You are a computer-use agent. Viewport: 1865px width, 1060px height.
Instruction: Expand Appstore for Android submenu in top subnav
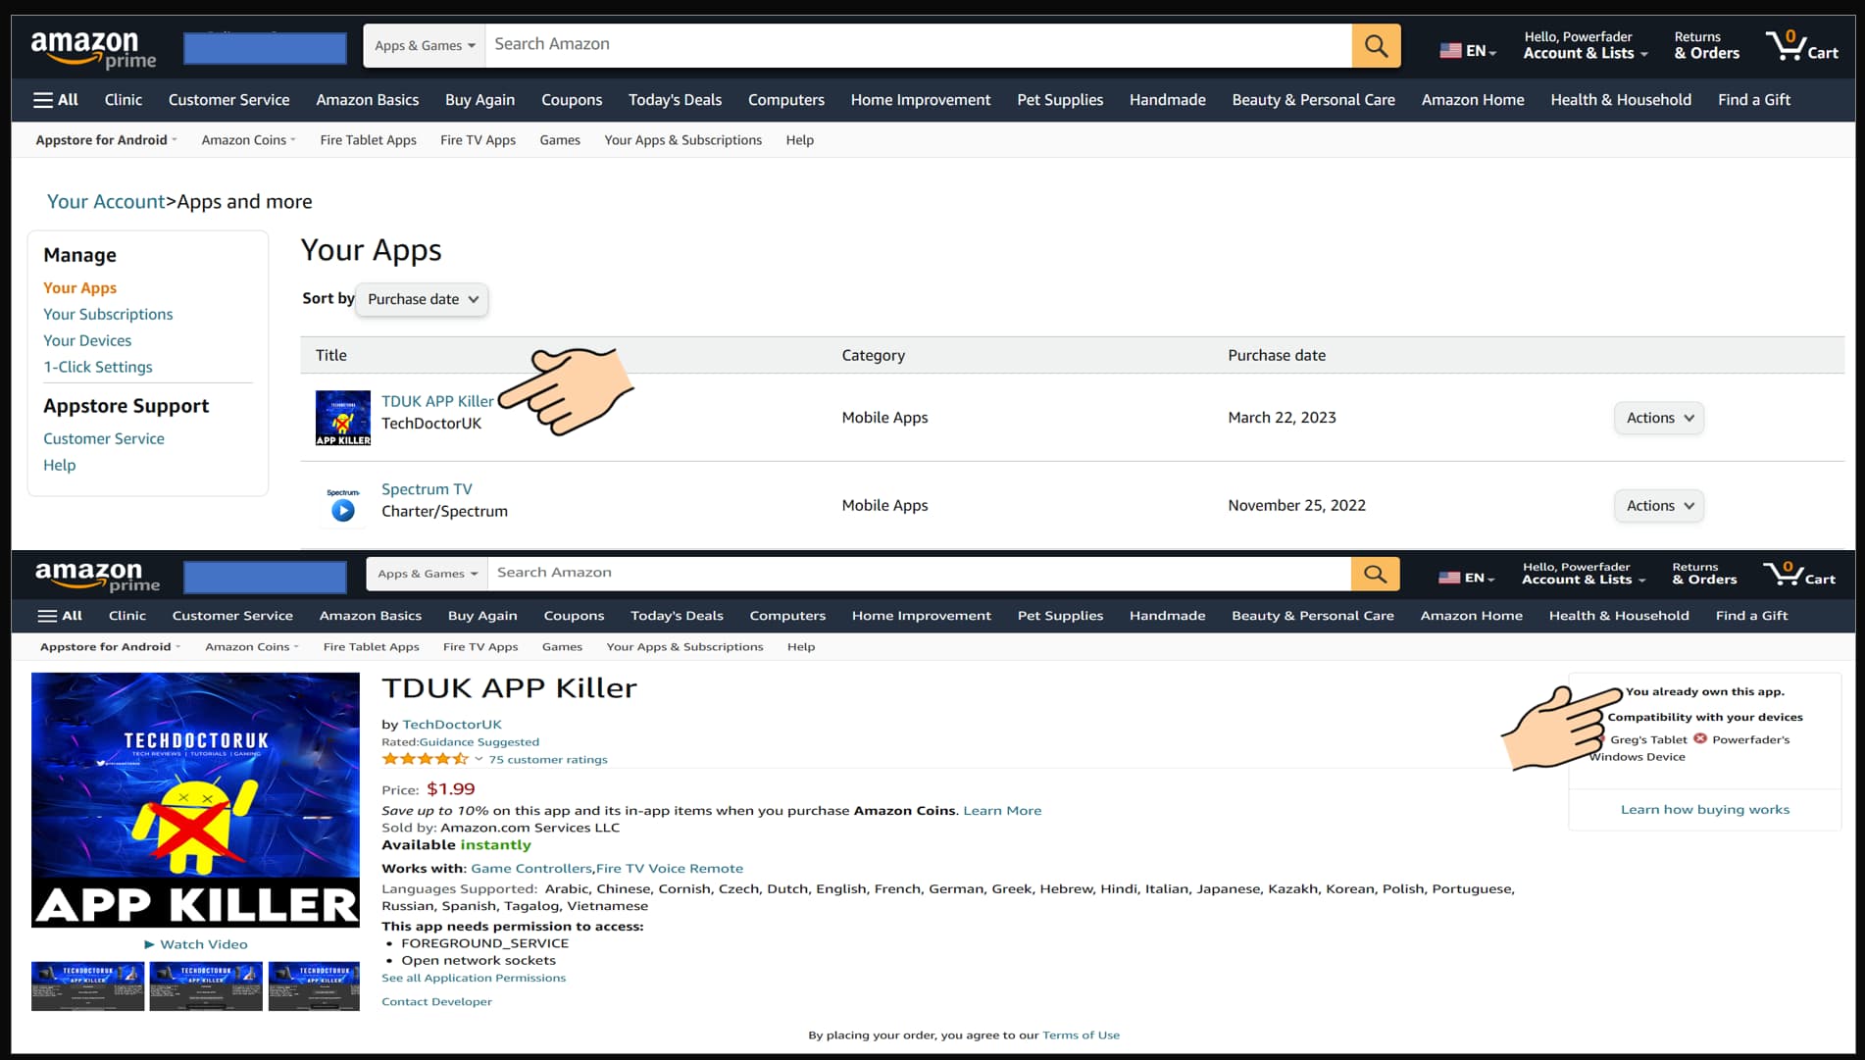click(106, 140)
